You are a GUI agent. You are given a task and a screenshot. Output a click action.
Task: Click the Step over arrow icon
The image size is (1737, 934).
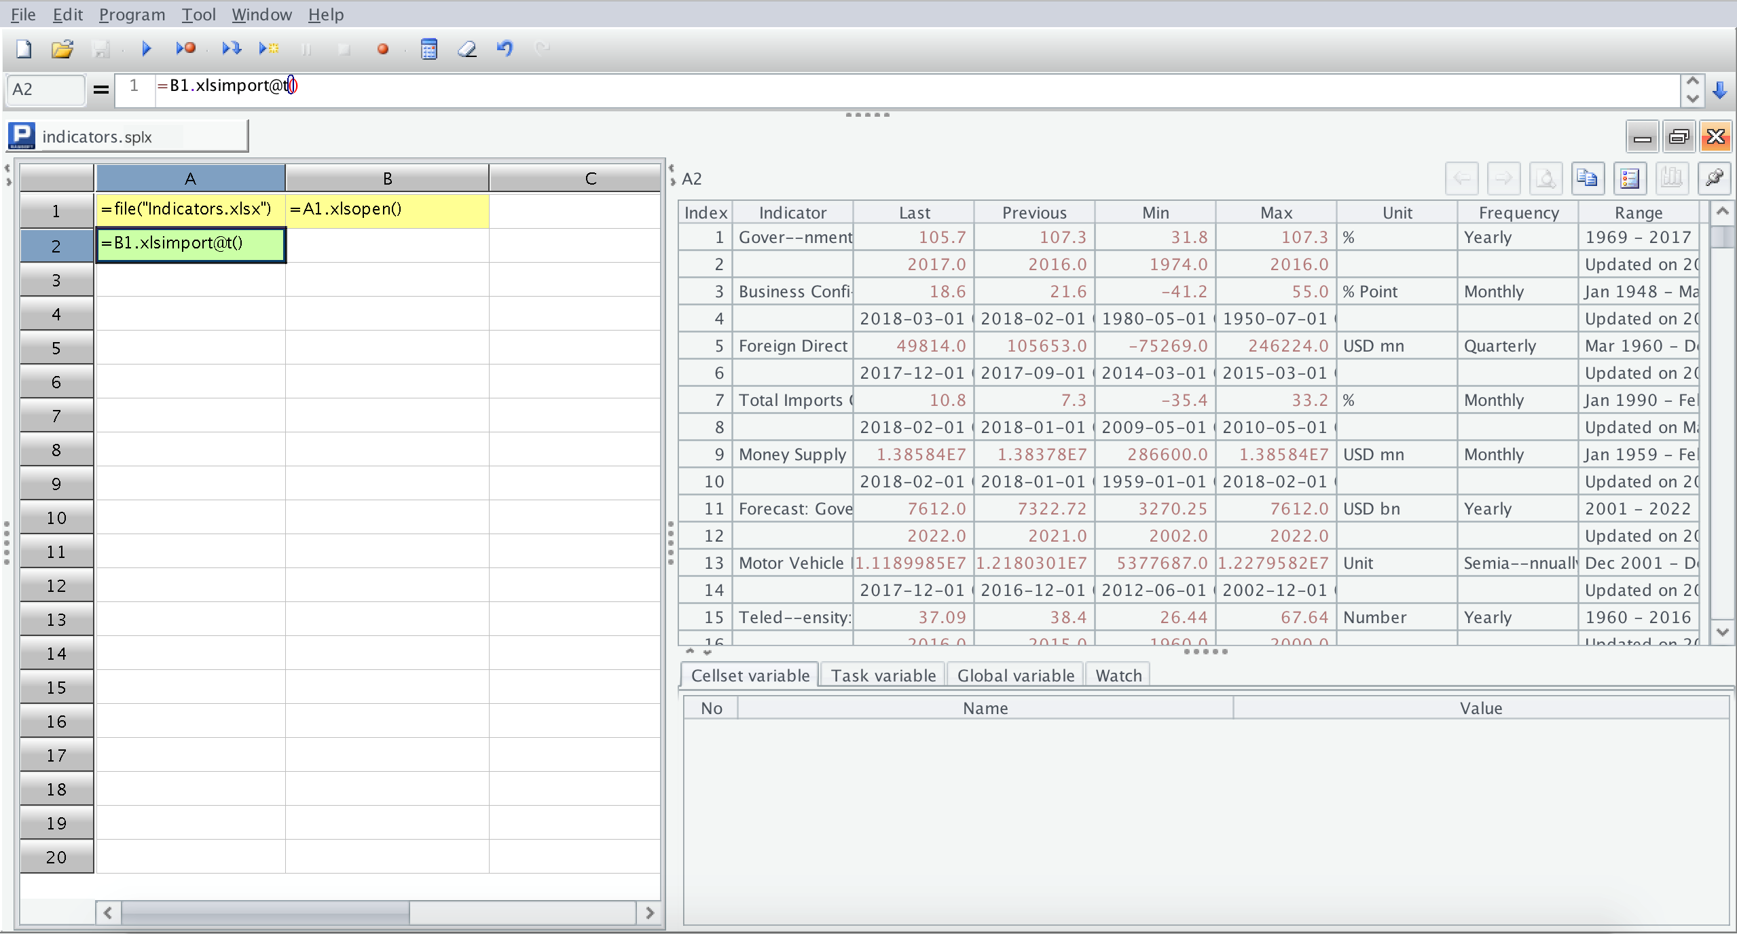pos(232,49)
